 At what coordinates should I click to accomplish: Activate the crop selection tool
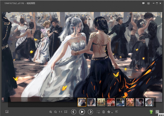click(98, 112)
